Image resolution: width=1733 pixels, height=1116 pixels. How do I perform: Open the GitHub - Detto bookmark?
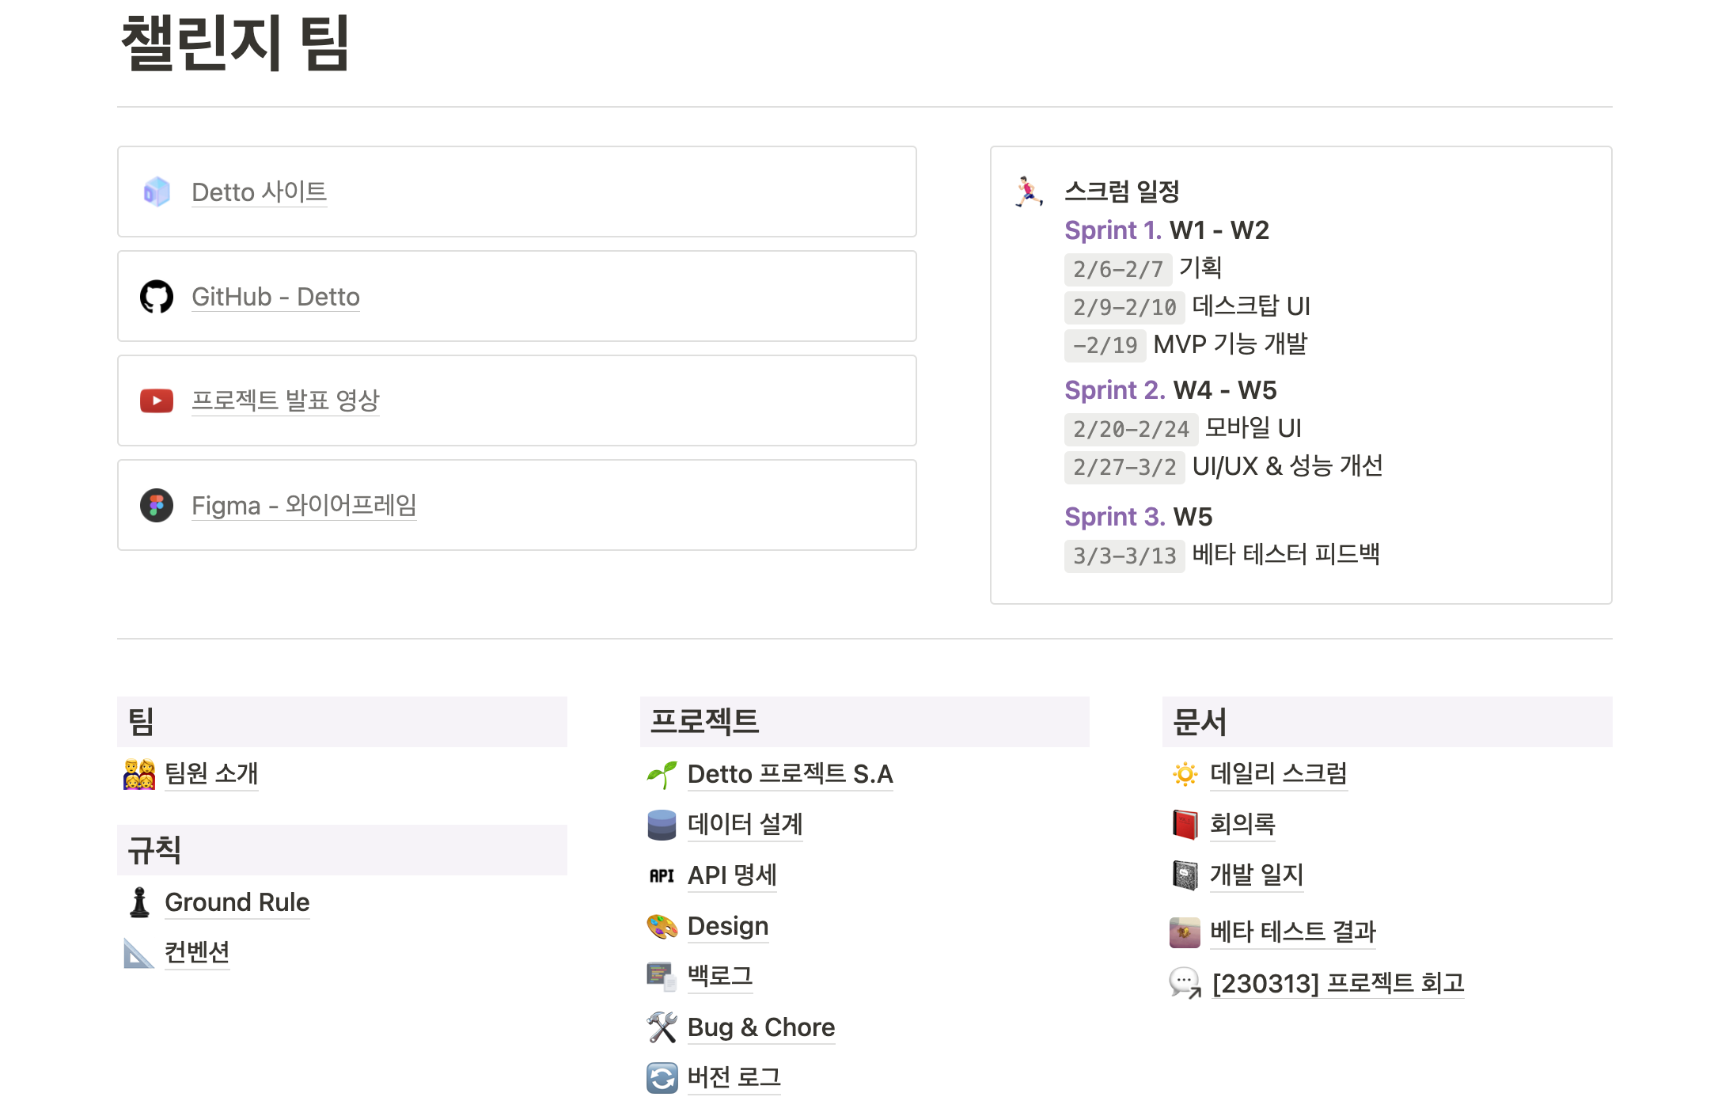tap(275, 297)
